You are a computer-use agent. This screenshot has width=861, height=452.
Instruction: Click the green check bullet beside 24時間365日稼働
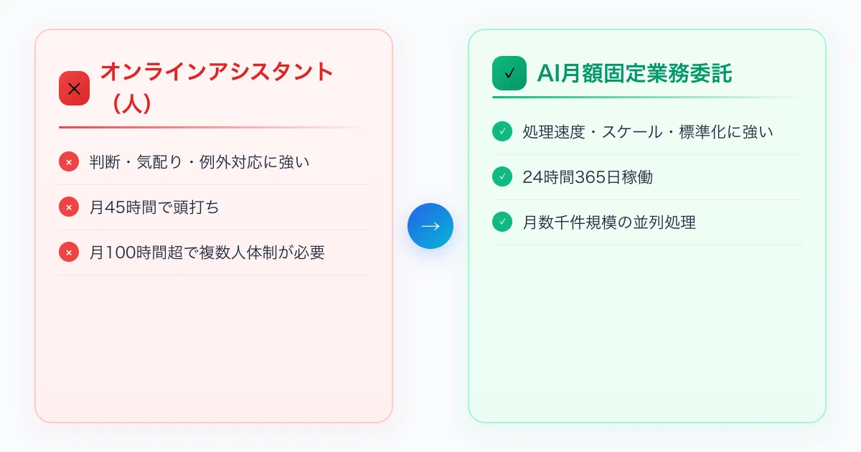(502, 177)
